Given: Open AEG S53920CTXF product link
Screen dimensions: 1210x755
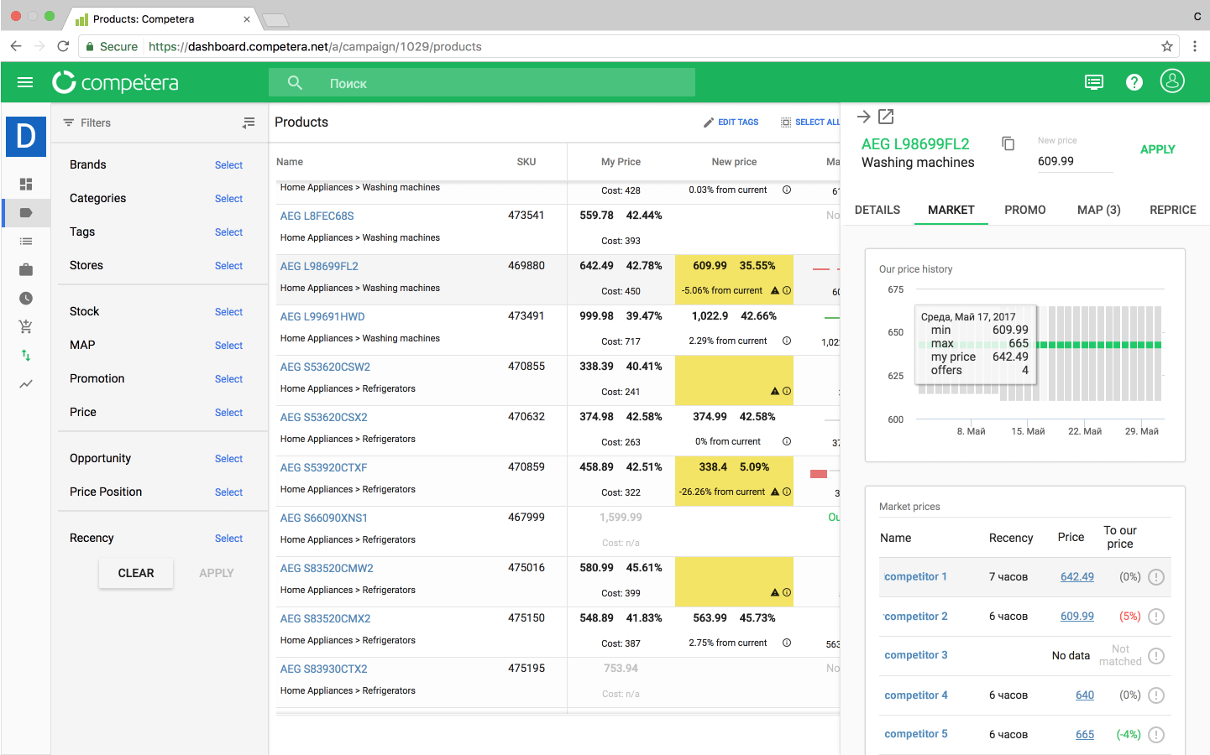Looking at the screenshot, I should click(x=323, y=467).
